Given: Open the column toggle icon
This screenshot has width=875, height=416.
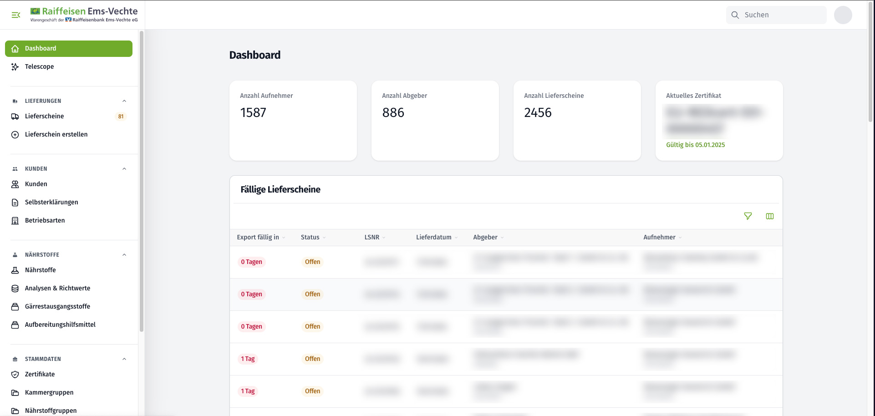Looking at the screenshot, I should (x=770, y=216).
